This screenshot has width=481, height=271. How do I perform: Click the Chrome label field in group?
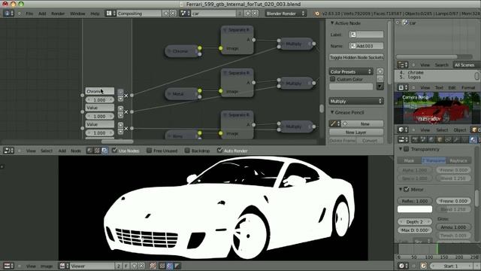[100, 91]
